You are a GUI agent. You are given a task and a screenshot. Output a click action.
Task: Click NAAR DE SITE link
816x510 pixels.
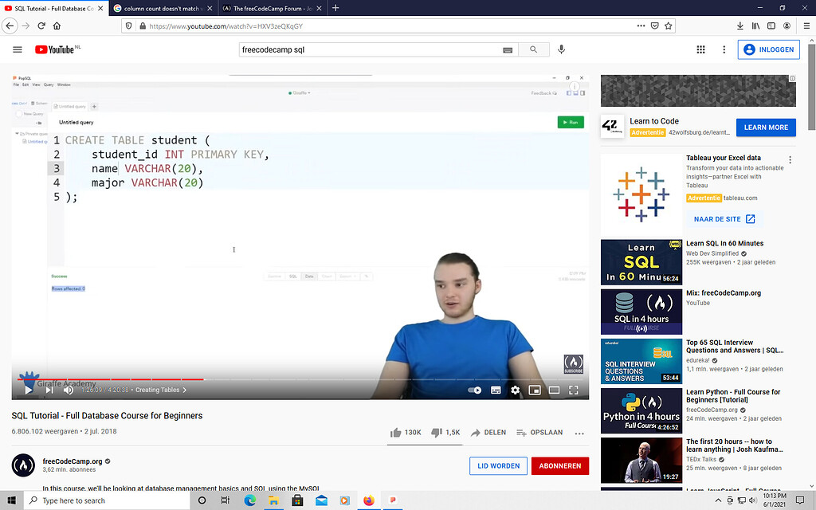(724, 219)
